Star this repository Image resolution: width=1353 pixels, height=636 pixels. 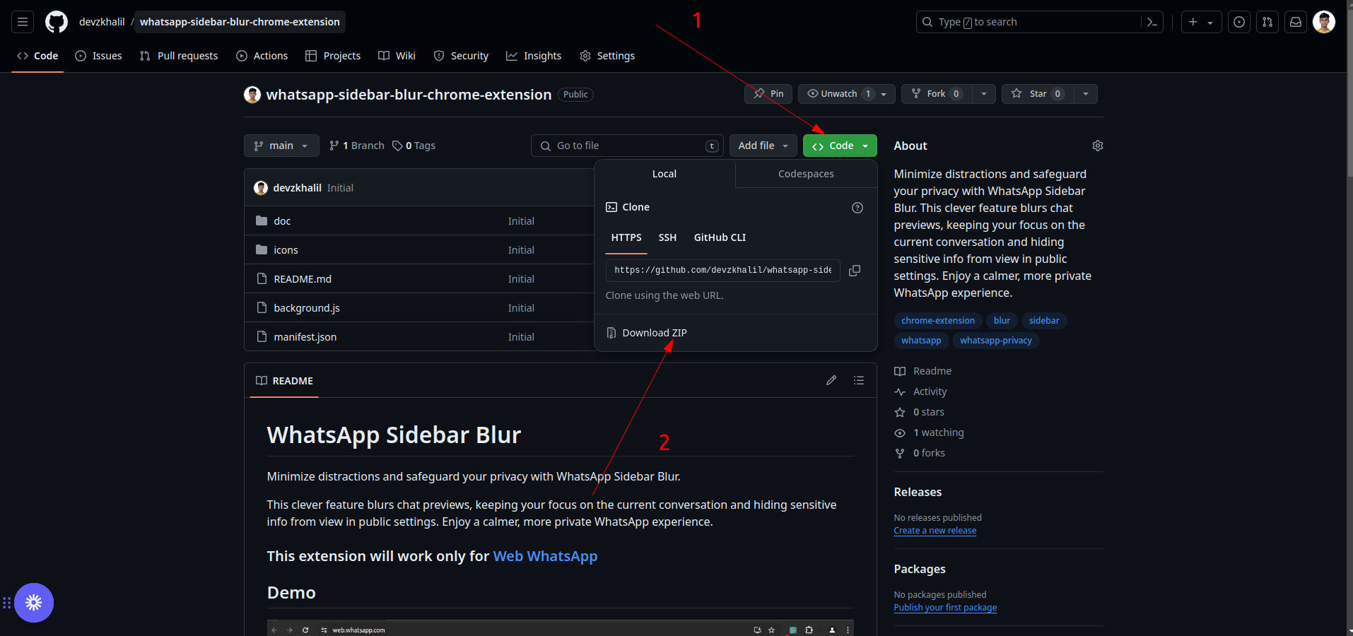tap(1038, 94)
